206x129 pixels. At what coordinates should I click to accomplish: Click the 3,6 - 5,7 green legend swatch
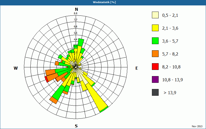click(155, 41)
